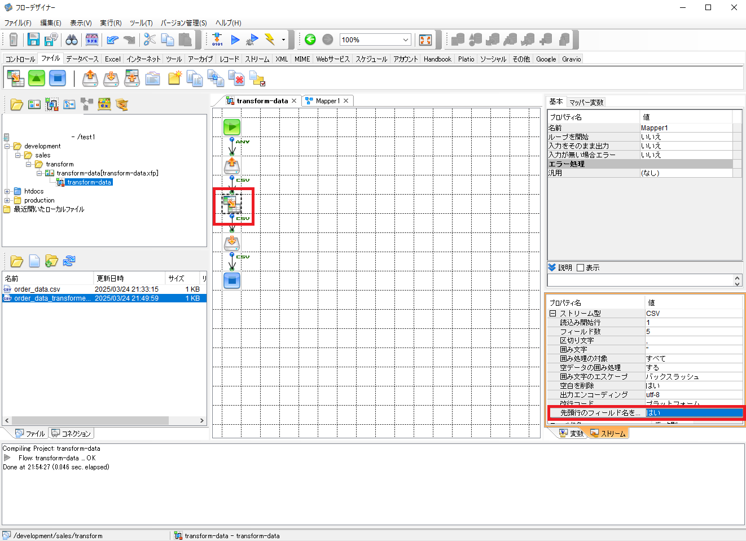Click the open-folder icon in tree toolbar
Image resolution: width=746 pixels, height=541 pixels.
pos(17,104)
